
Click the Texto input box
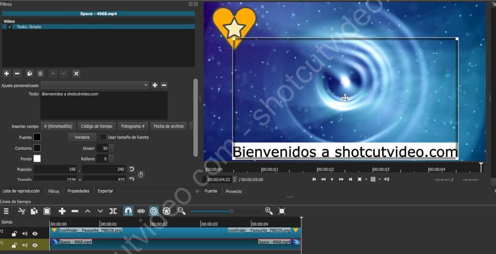coord(104,106)
